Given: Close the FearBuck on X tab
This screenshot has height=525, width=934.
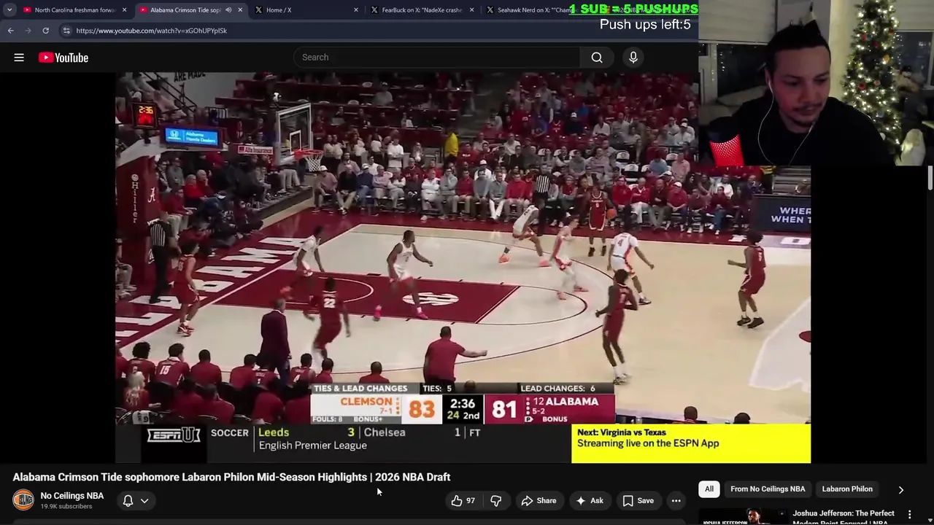Looking at the screenshot, I should (472, 10).
